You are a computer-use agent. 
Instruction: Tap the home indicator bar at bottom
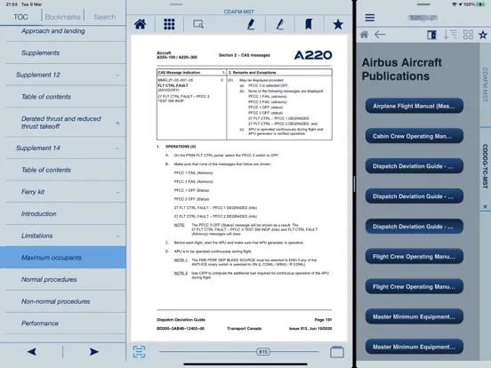(245, 364)
